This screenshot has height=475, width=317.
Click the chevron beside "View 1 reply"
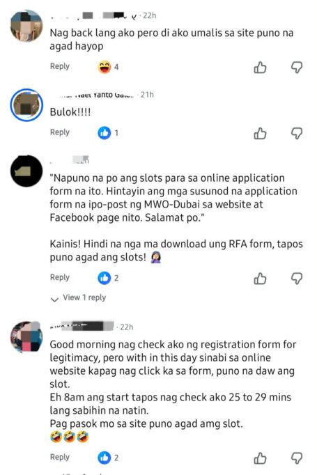[54, 299]
